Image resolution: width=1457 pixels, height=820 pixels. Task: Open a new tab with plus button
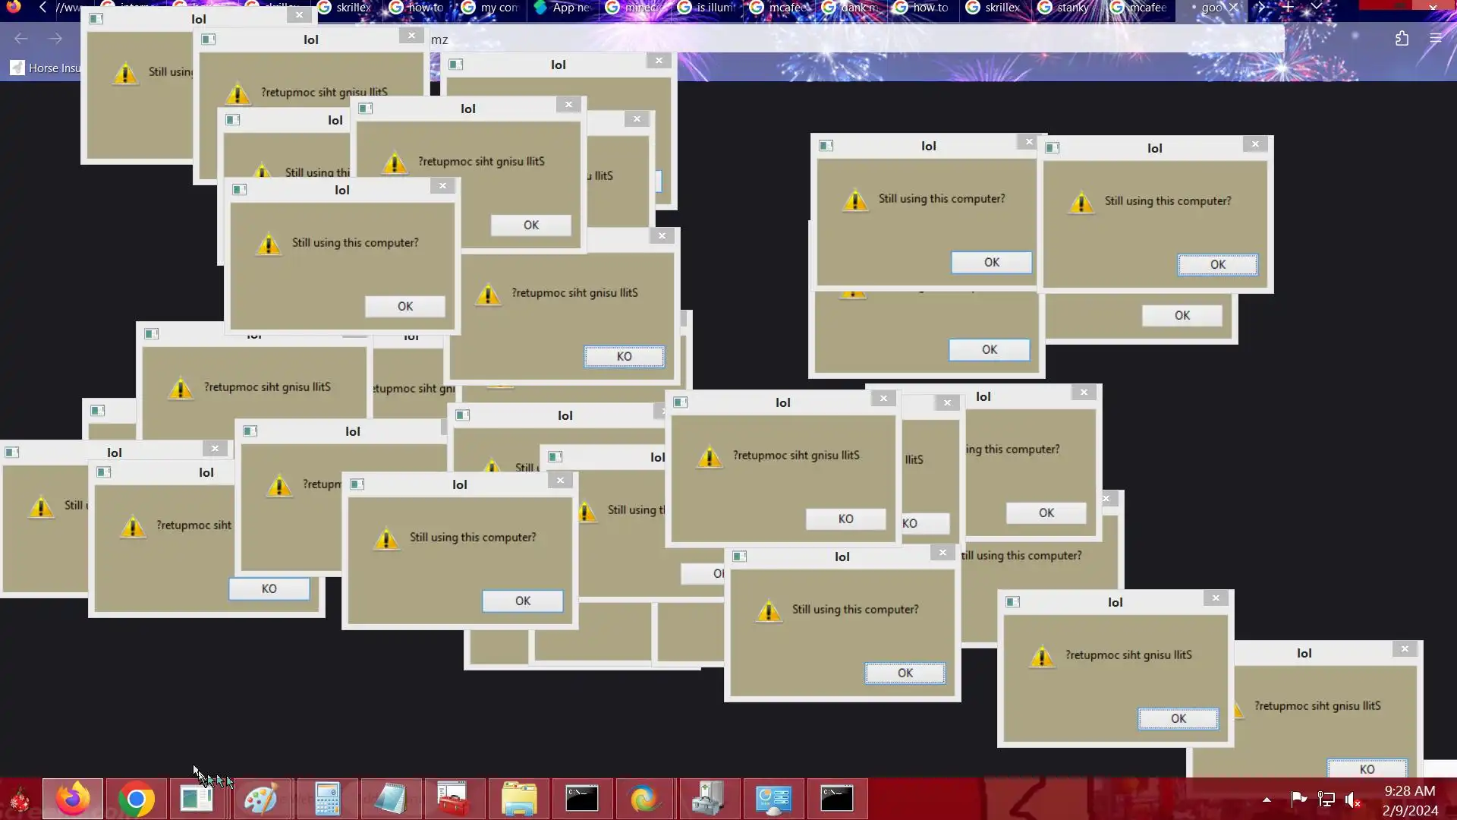1288,7
